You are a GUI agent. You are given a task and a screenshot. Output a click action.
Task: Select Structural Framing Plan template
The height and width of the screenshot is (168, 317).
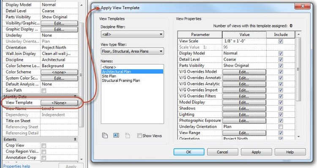coord(121,81)
